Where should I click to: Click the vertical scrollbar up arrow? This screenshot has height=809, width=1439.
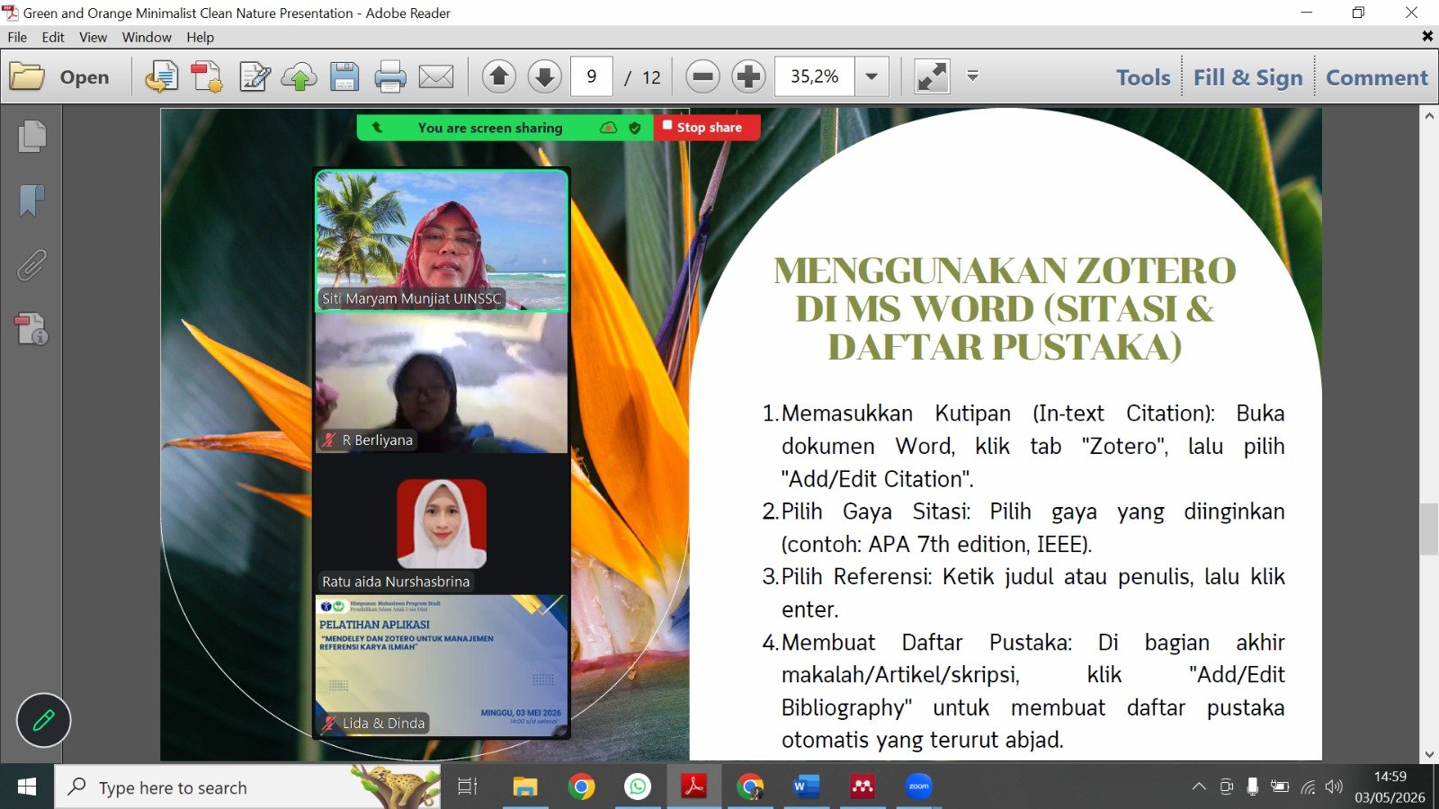(x=1429, y=115)
